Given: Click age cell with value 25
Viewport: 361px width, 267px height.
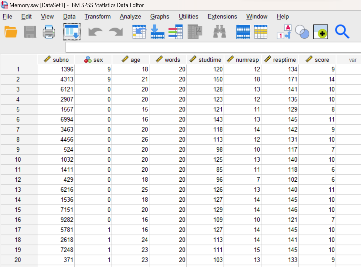Looking at the screenshot, I should (131, 190).
